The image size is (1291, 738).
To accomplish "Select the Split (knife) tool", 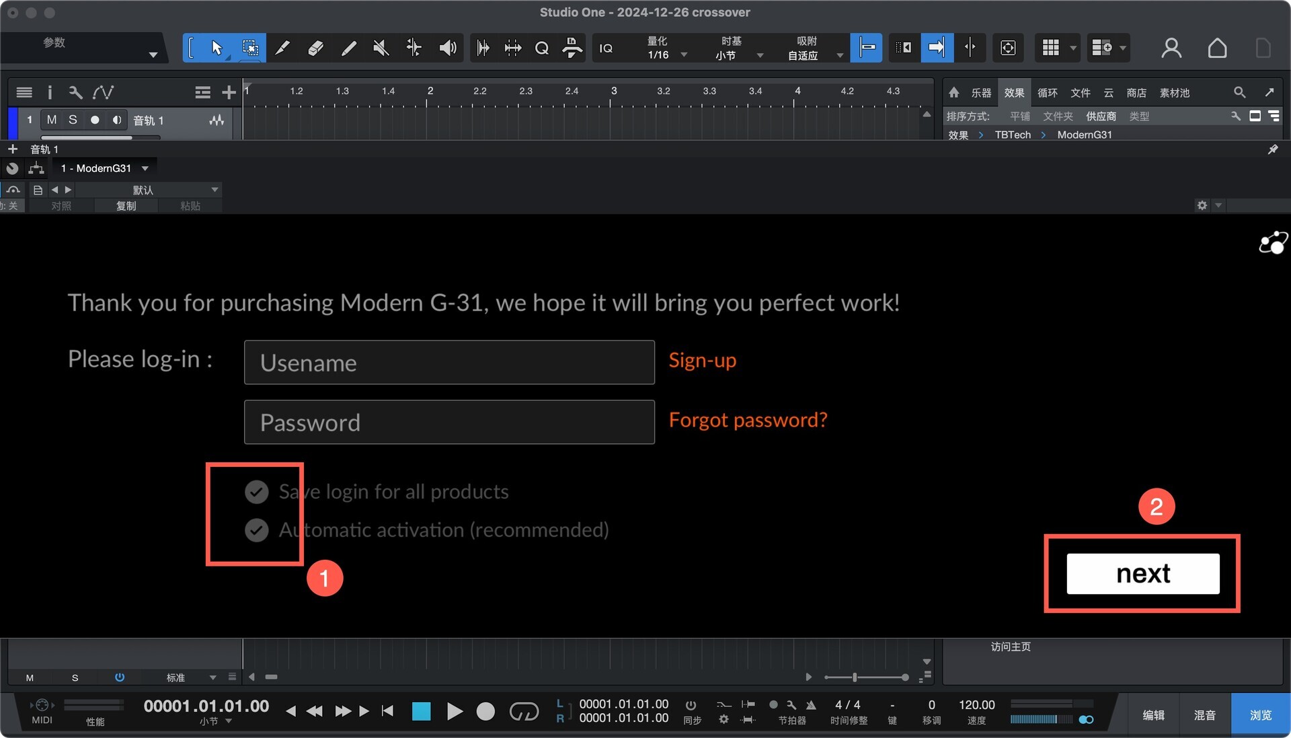I will [x=282, y=48].
